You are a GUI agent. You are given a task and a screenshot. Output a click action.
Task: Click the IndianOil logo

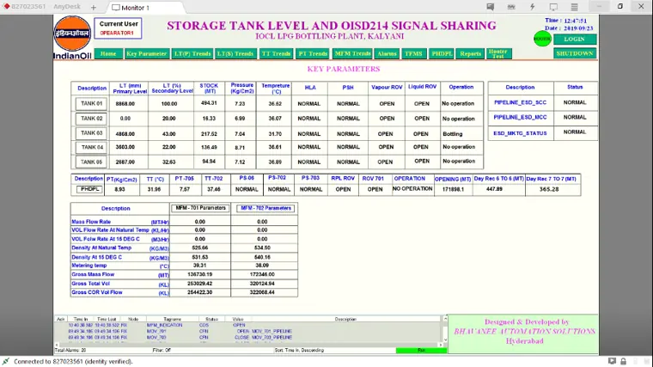[72, 38]
